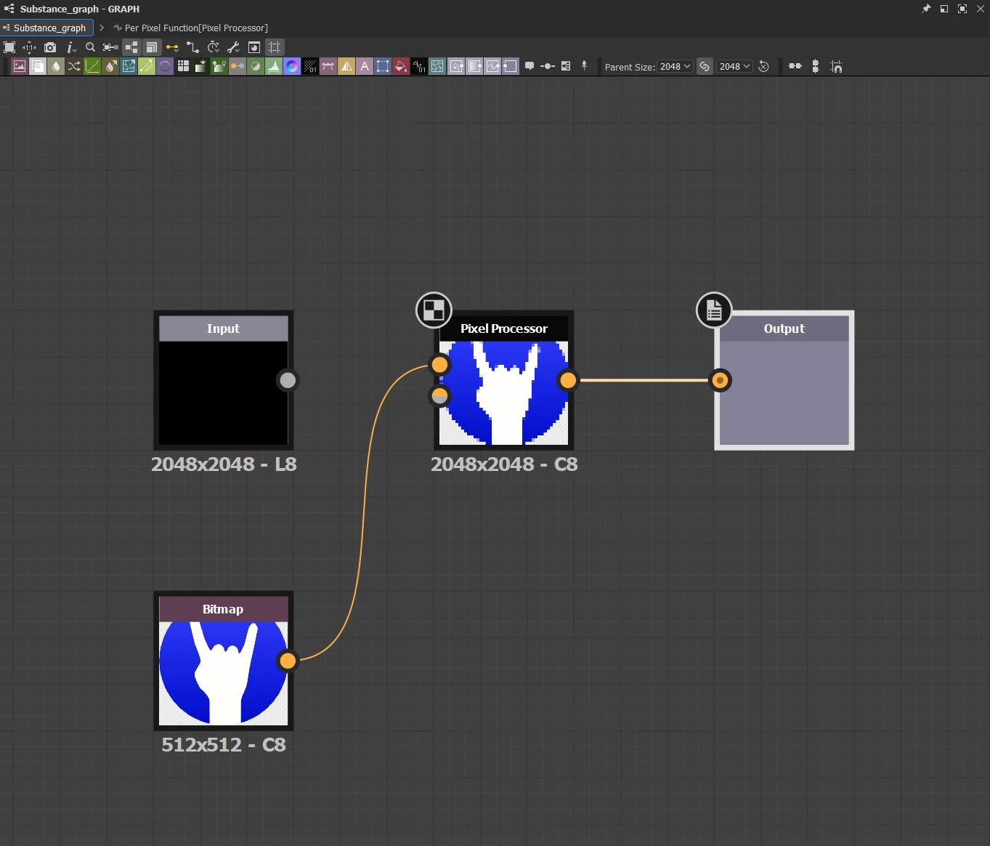Add a Pixel Processor node from toolbar
This screenshot has width=990, height=846.
click(x=310, y=66)
